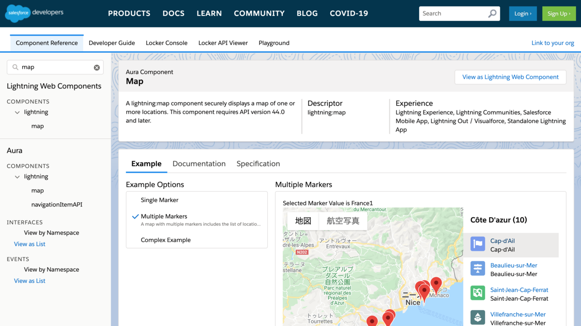Open the DOCS menu
The image size is (581, 326).
(x=173, y=14)
